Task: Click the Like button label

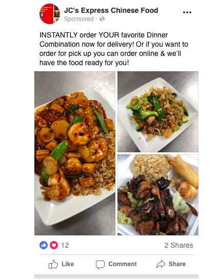Action: [68, 264]
